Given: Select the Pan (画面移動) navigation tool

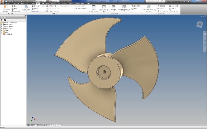Looking at the screenshot, I should pos(161,6).
